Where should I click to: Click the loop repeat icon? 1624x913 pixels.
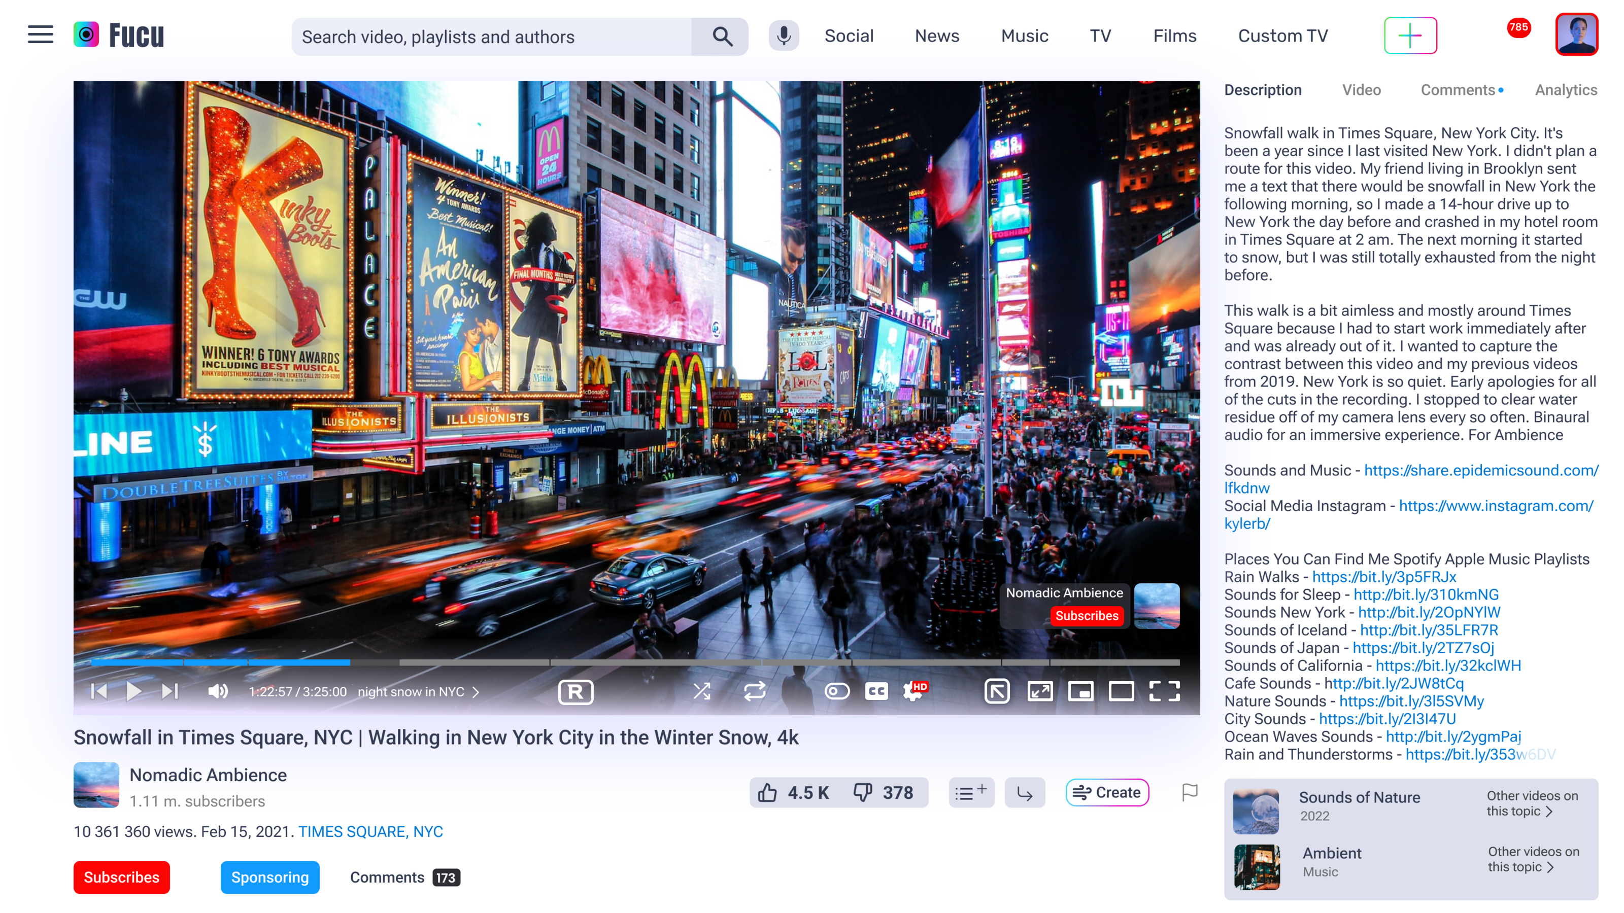coord(754,691)
